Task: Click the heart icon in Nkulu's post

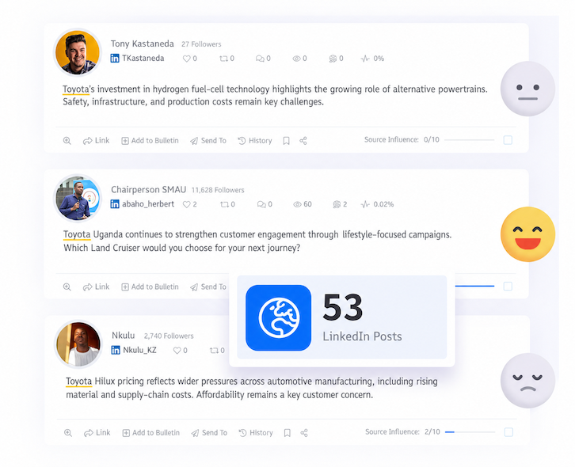Action: (x=177, y=351)
